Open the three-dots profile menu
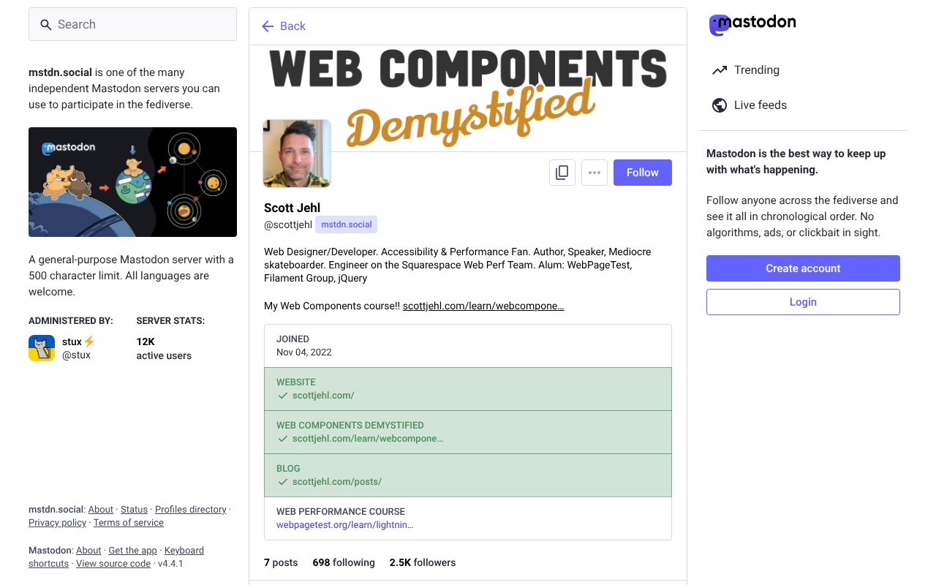This screenshot has height=585, width=936. click(x=595, y=173)
